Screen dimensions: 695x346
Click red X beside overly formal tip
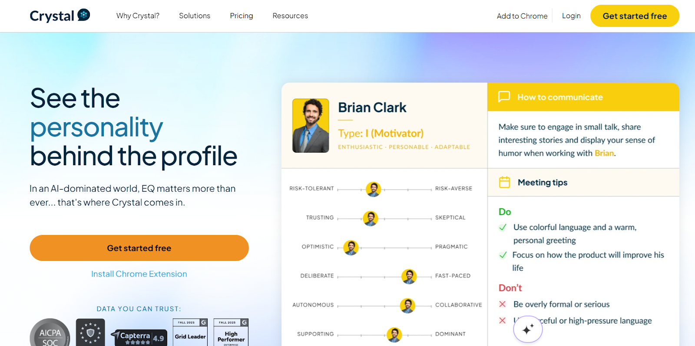pos(503,304)
